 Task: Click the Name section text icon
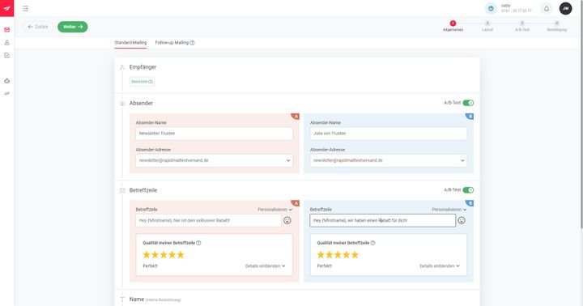tap(122, 300)
